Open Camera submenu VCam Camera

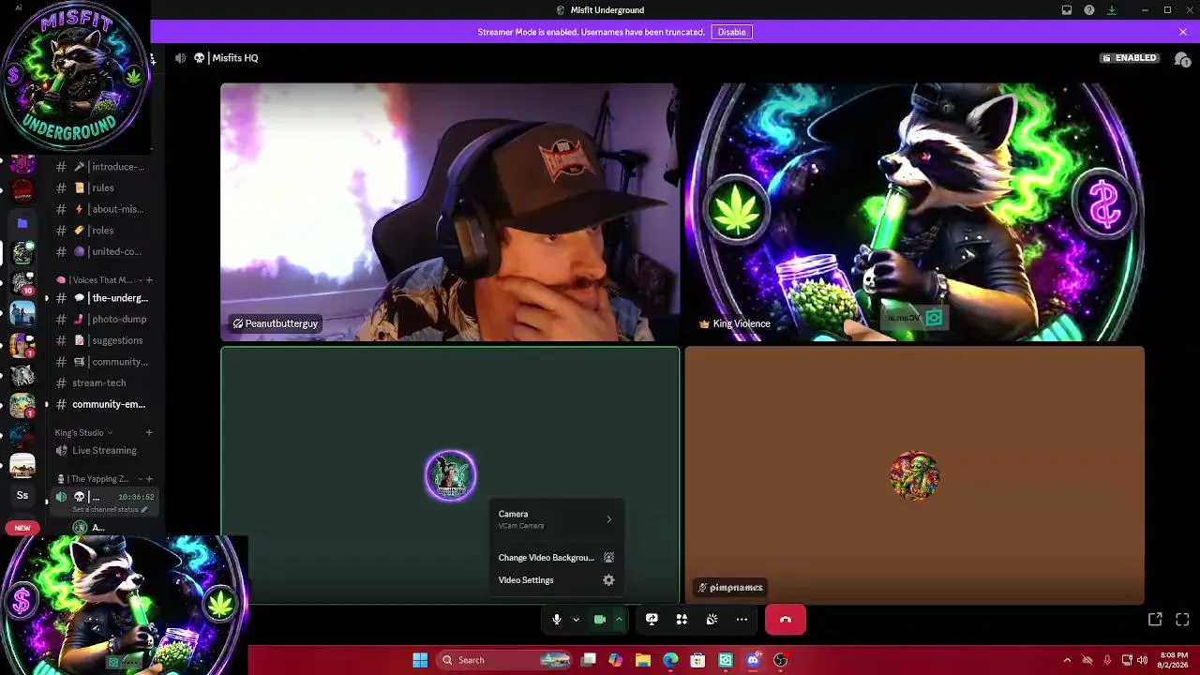click(556, 519)
